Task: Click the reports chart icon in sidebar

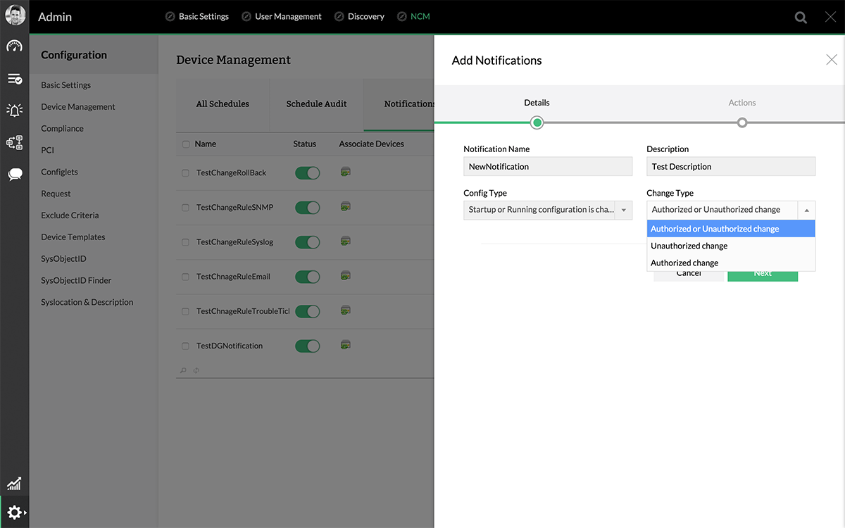Action: coord(14,484)
